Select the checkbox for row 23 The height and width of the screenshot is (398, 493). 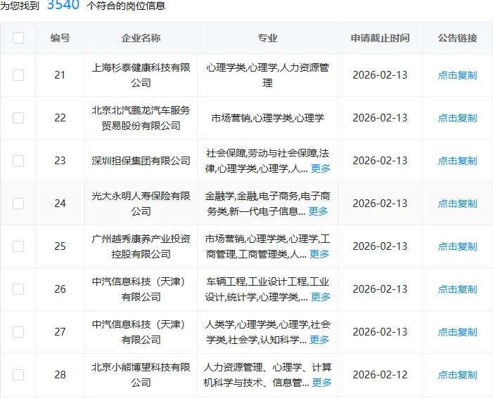[18, 161]
